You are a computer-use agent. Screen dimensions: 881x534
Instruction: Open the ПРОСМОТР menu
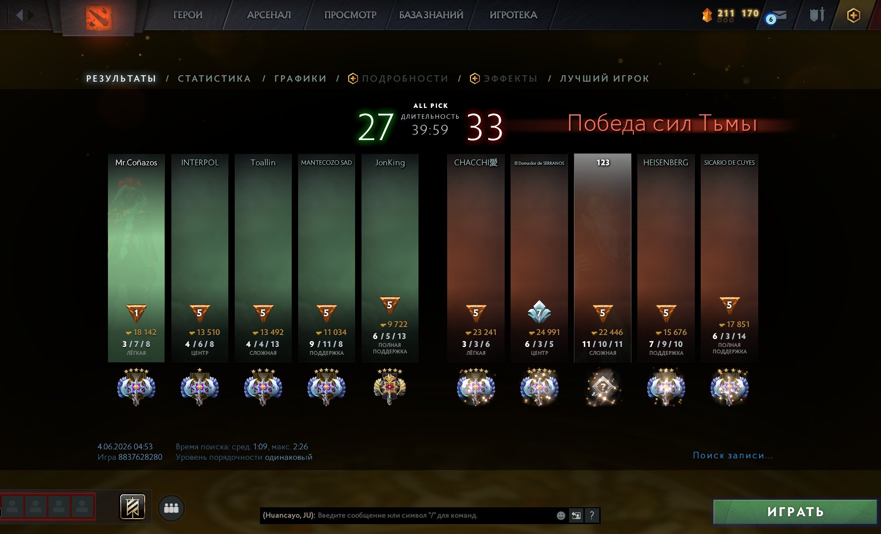pos(350,15)
